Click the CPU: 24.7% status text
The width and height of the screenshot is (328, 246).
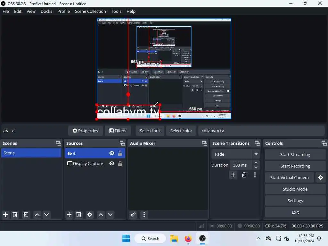[x=275, y=226]
